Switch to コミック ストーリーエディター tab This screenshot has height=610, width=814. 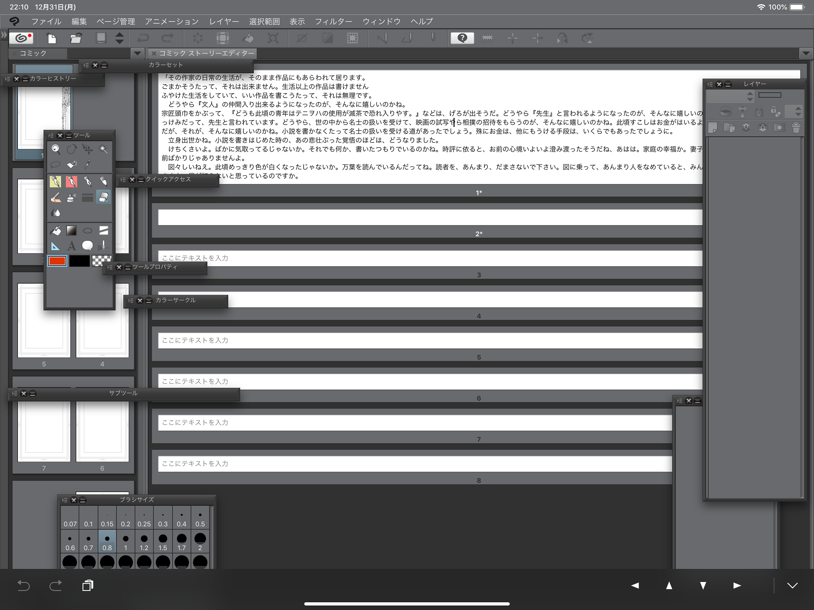(206, 53)
